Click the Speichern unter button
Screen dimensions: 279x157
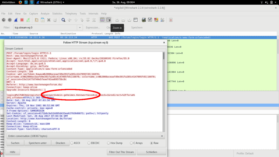[x=38, y=143]
